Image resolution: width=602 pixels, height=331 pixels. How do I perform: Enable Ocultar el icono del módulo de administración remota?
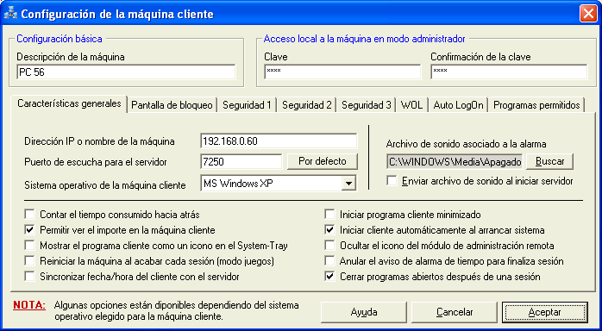[x=329, y=245]
